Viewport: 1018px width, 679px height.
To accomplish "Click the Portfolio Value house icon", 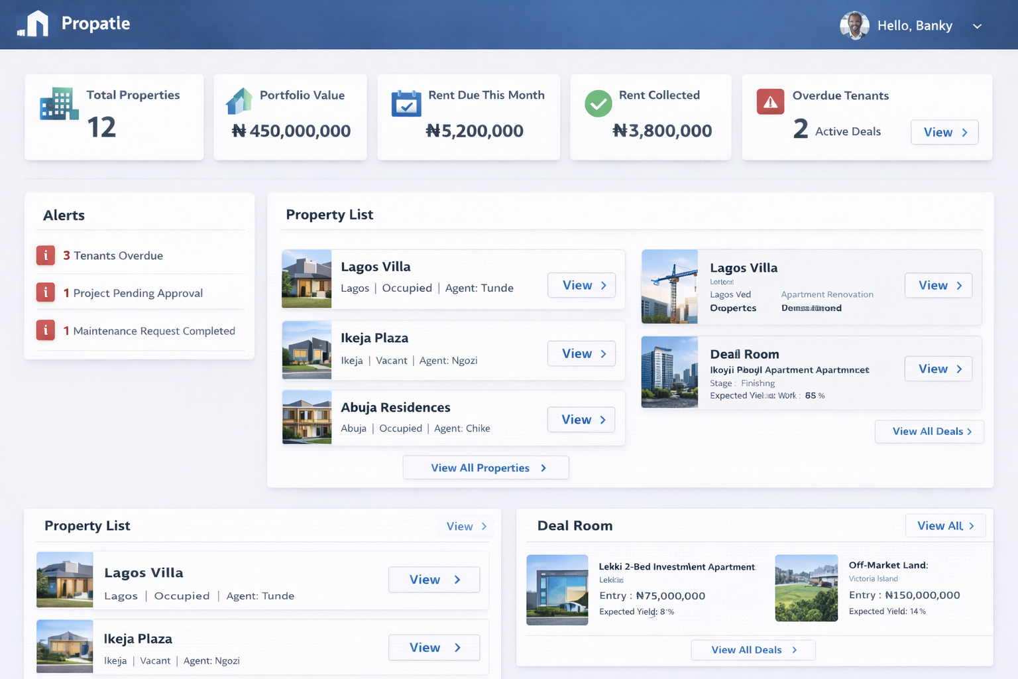I will (239, 101).
